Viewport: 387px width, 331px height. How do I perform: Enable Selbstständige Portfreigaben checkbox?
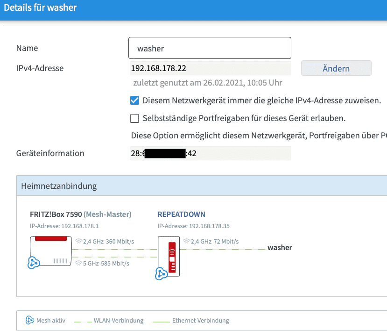[134, 118]
